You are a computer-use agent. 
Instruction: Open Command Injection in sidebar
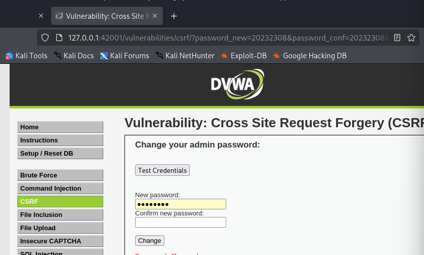pyautogui.click(x=60, y=189)
